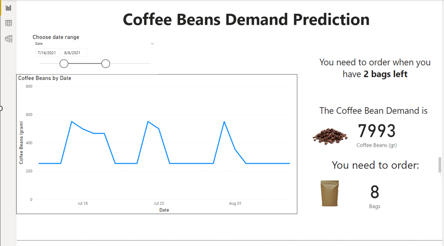Select the coffee bag image
Image resolution: width=444 pixels, height=246 pixels.
tap(329, 194)
